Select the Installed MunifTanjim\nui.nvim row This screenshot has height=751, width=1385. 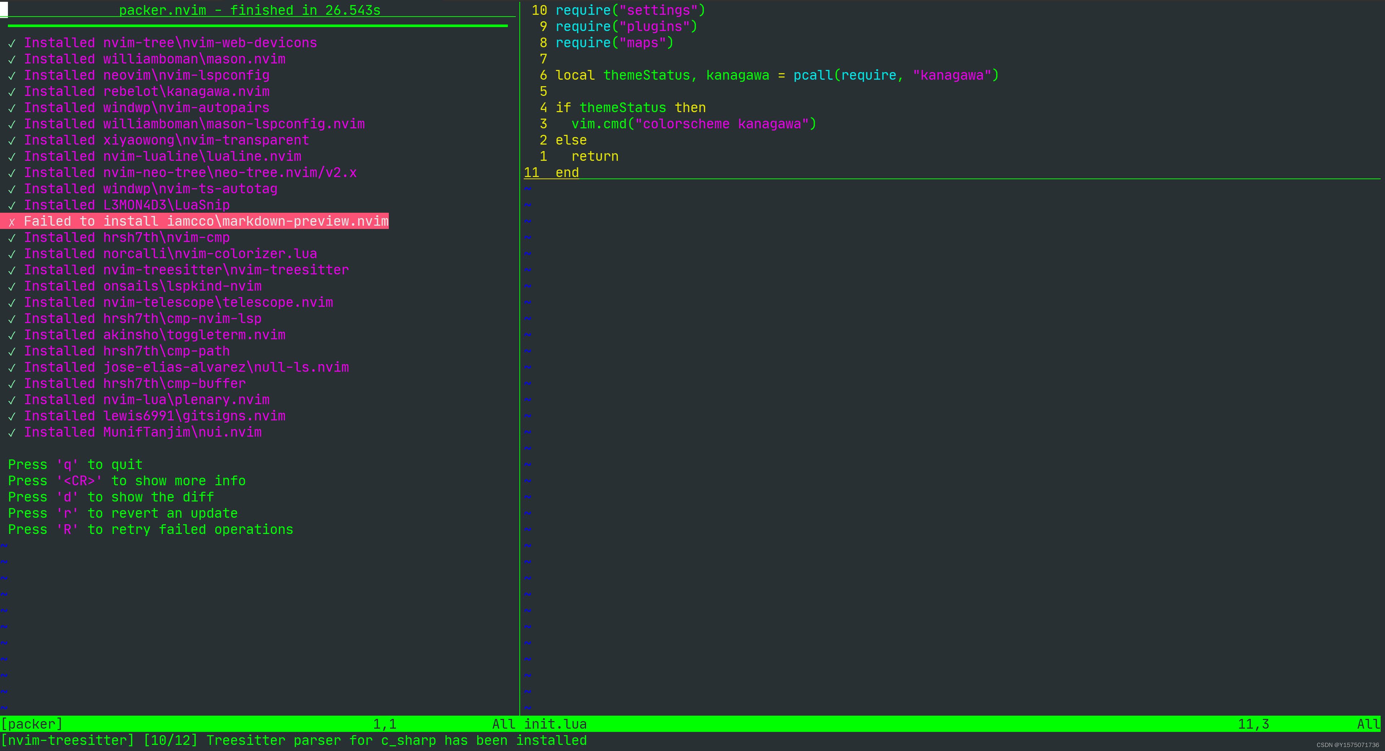(135, 432)
